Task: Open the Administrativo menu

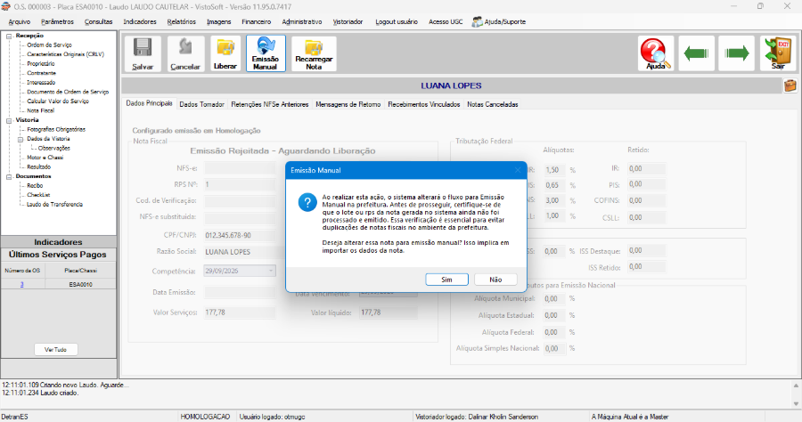Action: click(302, 22)
